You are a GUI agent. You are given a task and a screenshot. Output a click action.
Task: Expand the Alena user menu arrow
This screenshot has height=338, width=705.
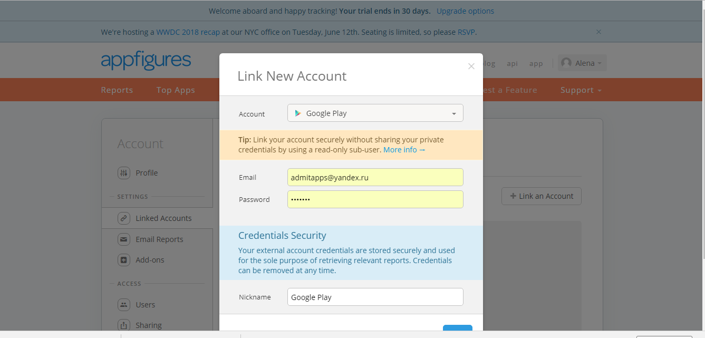click(x=600, y=64)
